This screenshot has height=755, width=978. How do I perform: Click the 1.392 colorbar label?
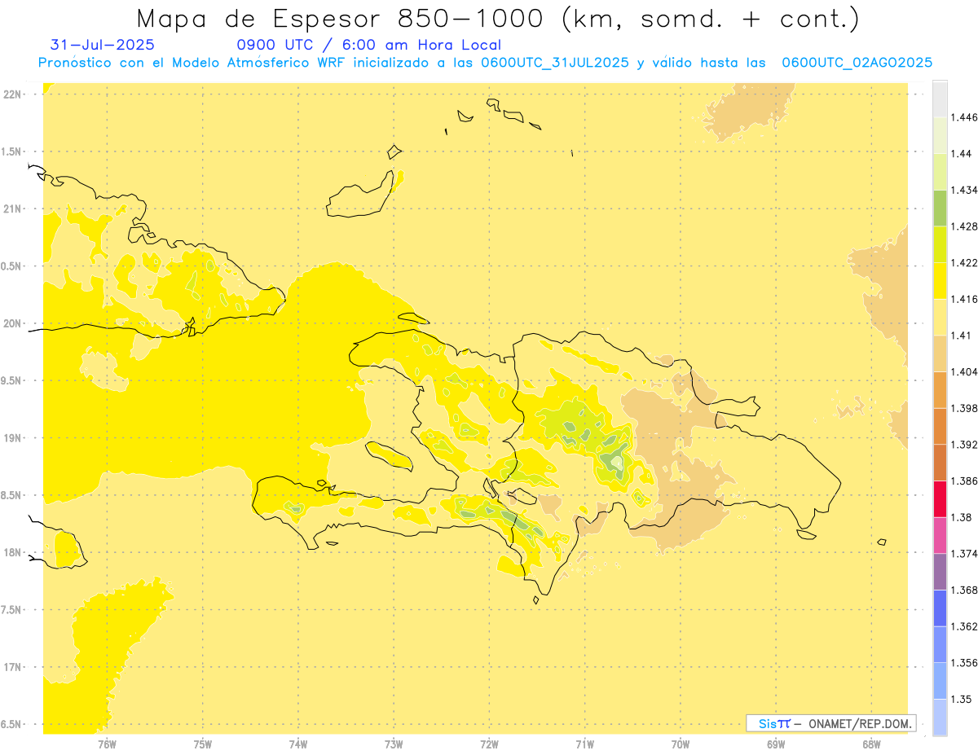click(963, 445)
